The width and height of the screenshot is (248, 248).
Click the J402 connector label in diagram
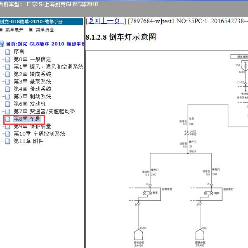[x=193, y=131]
